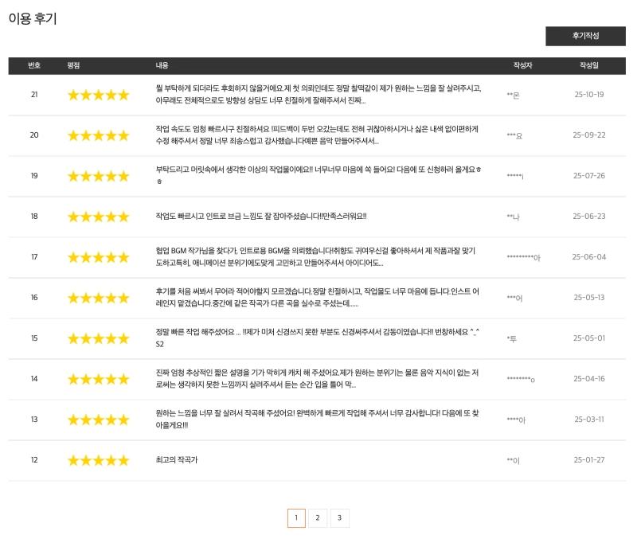Viewport: 637px width, 539px height.
Task: Click star rating of review 20
Action: 98,135
